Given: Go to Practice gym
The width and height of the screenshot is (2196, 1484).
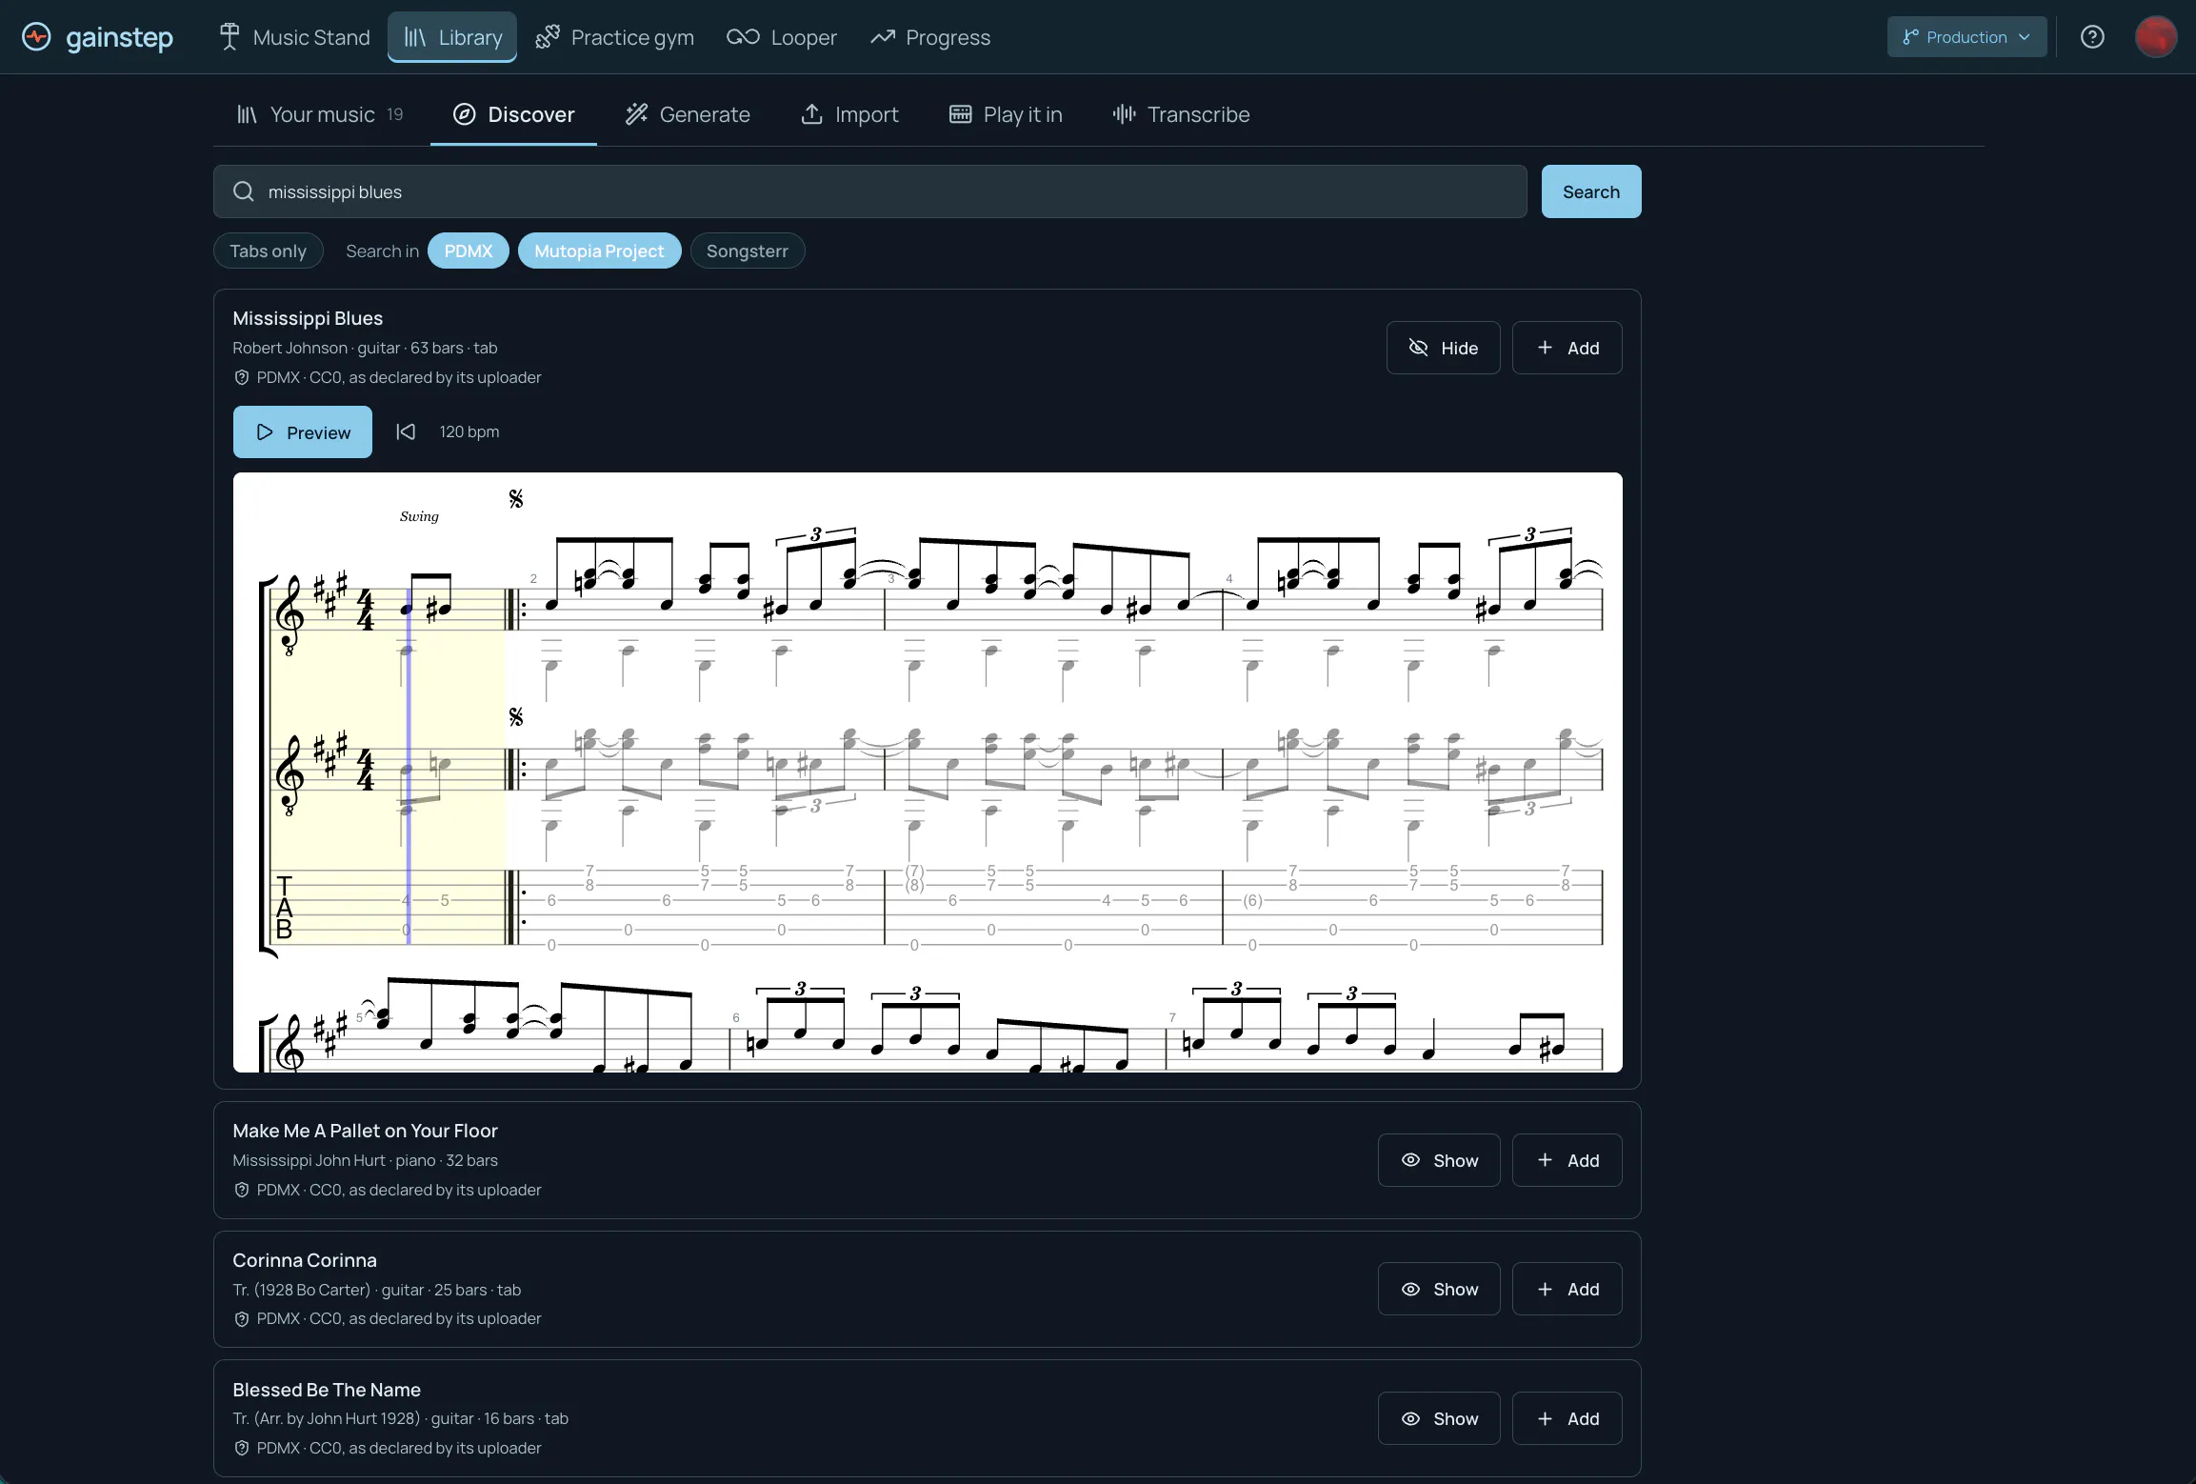Looking at the screenshot, I should tap(614, 37).
